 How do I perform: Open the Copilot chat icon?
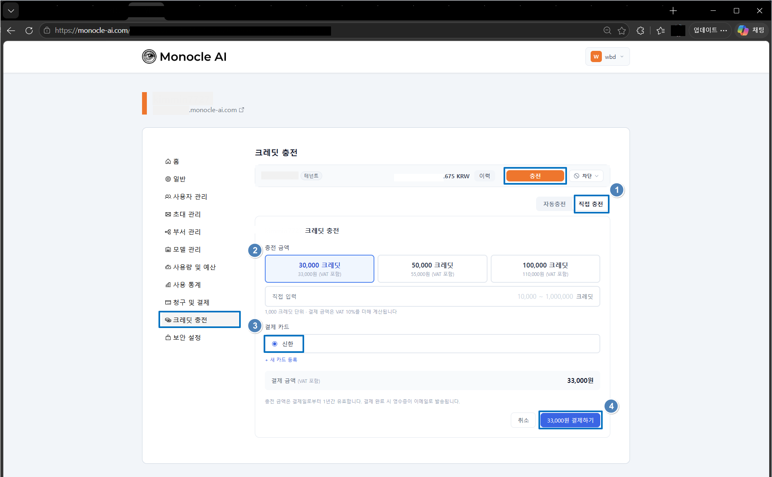752,30
